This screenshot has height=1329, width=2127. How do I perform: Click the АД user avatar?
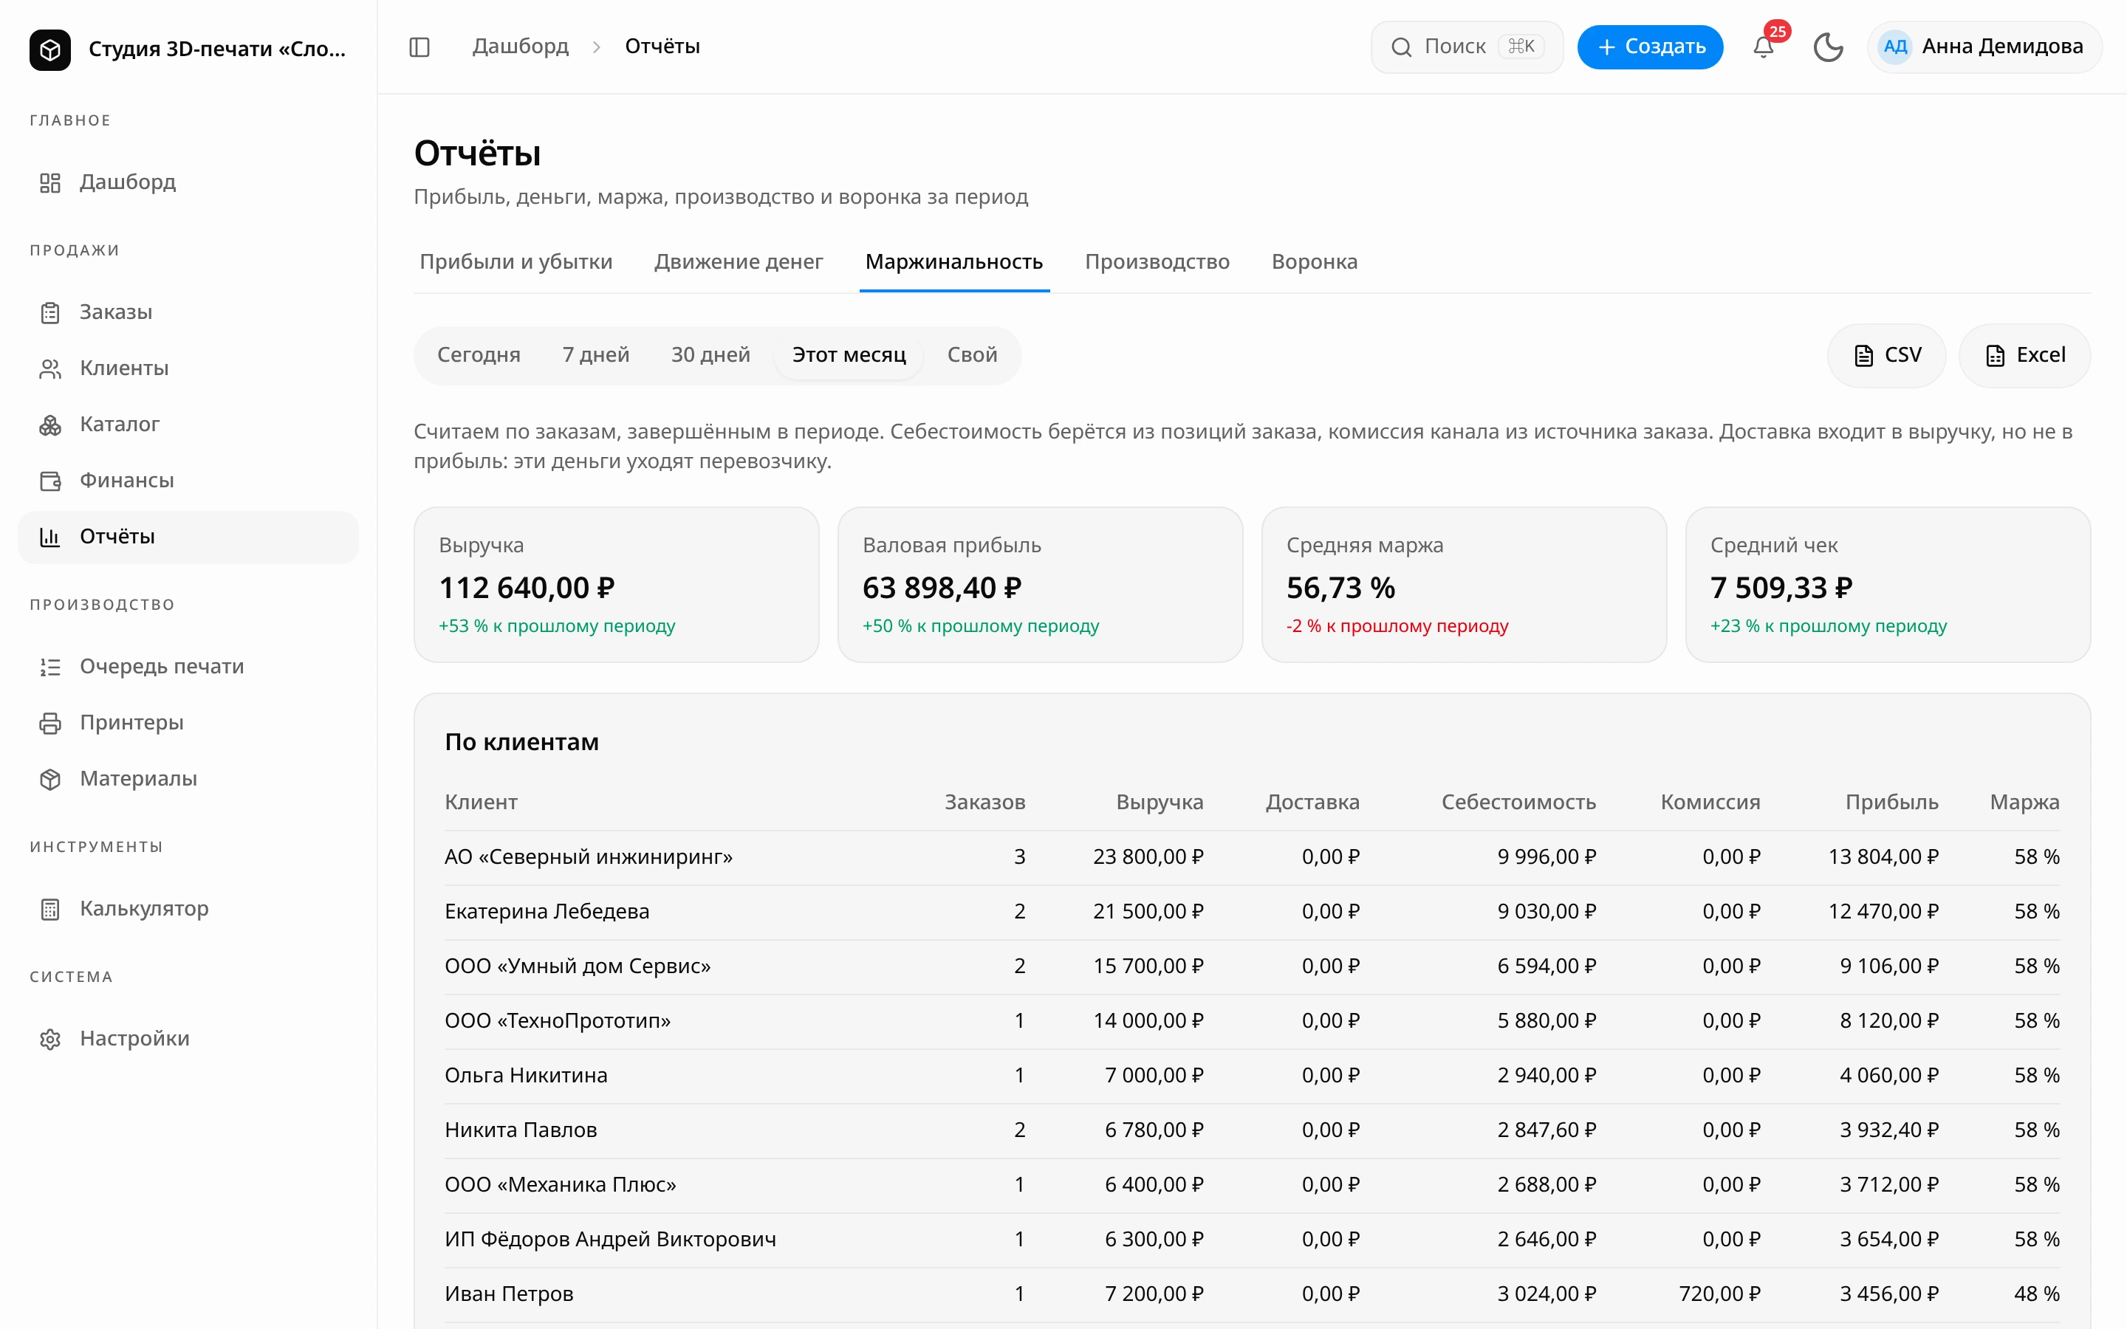coord(1895,47)
